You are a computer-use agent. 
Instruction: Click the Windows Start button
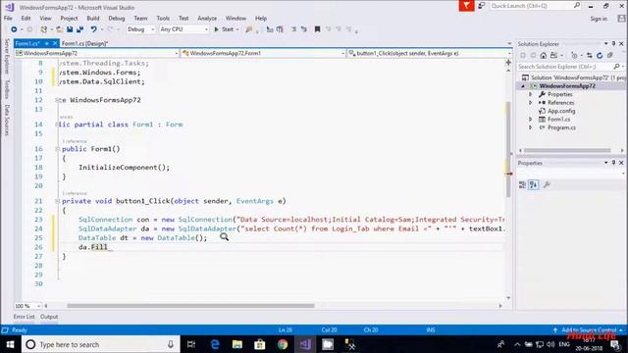pos(11,344)
